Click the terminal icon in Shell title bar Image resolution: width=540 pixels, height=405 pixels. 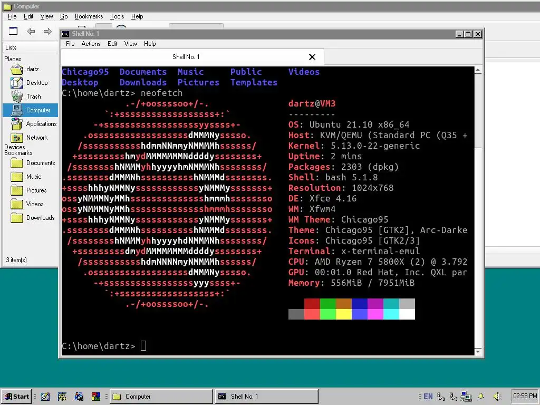click(65, 34)
